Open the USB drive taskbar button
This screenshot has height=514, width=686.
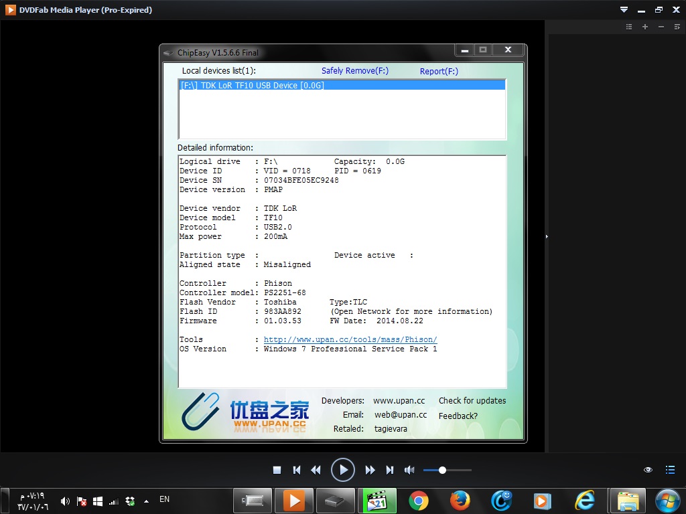click(253, 501)
